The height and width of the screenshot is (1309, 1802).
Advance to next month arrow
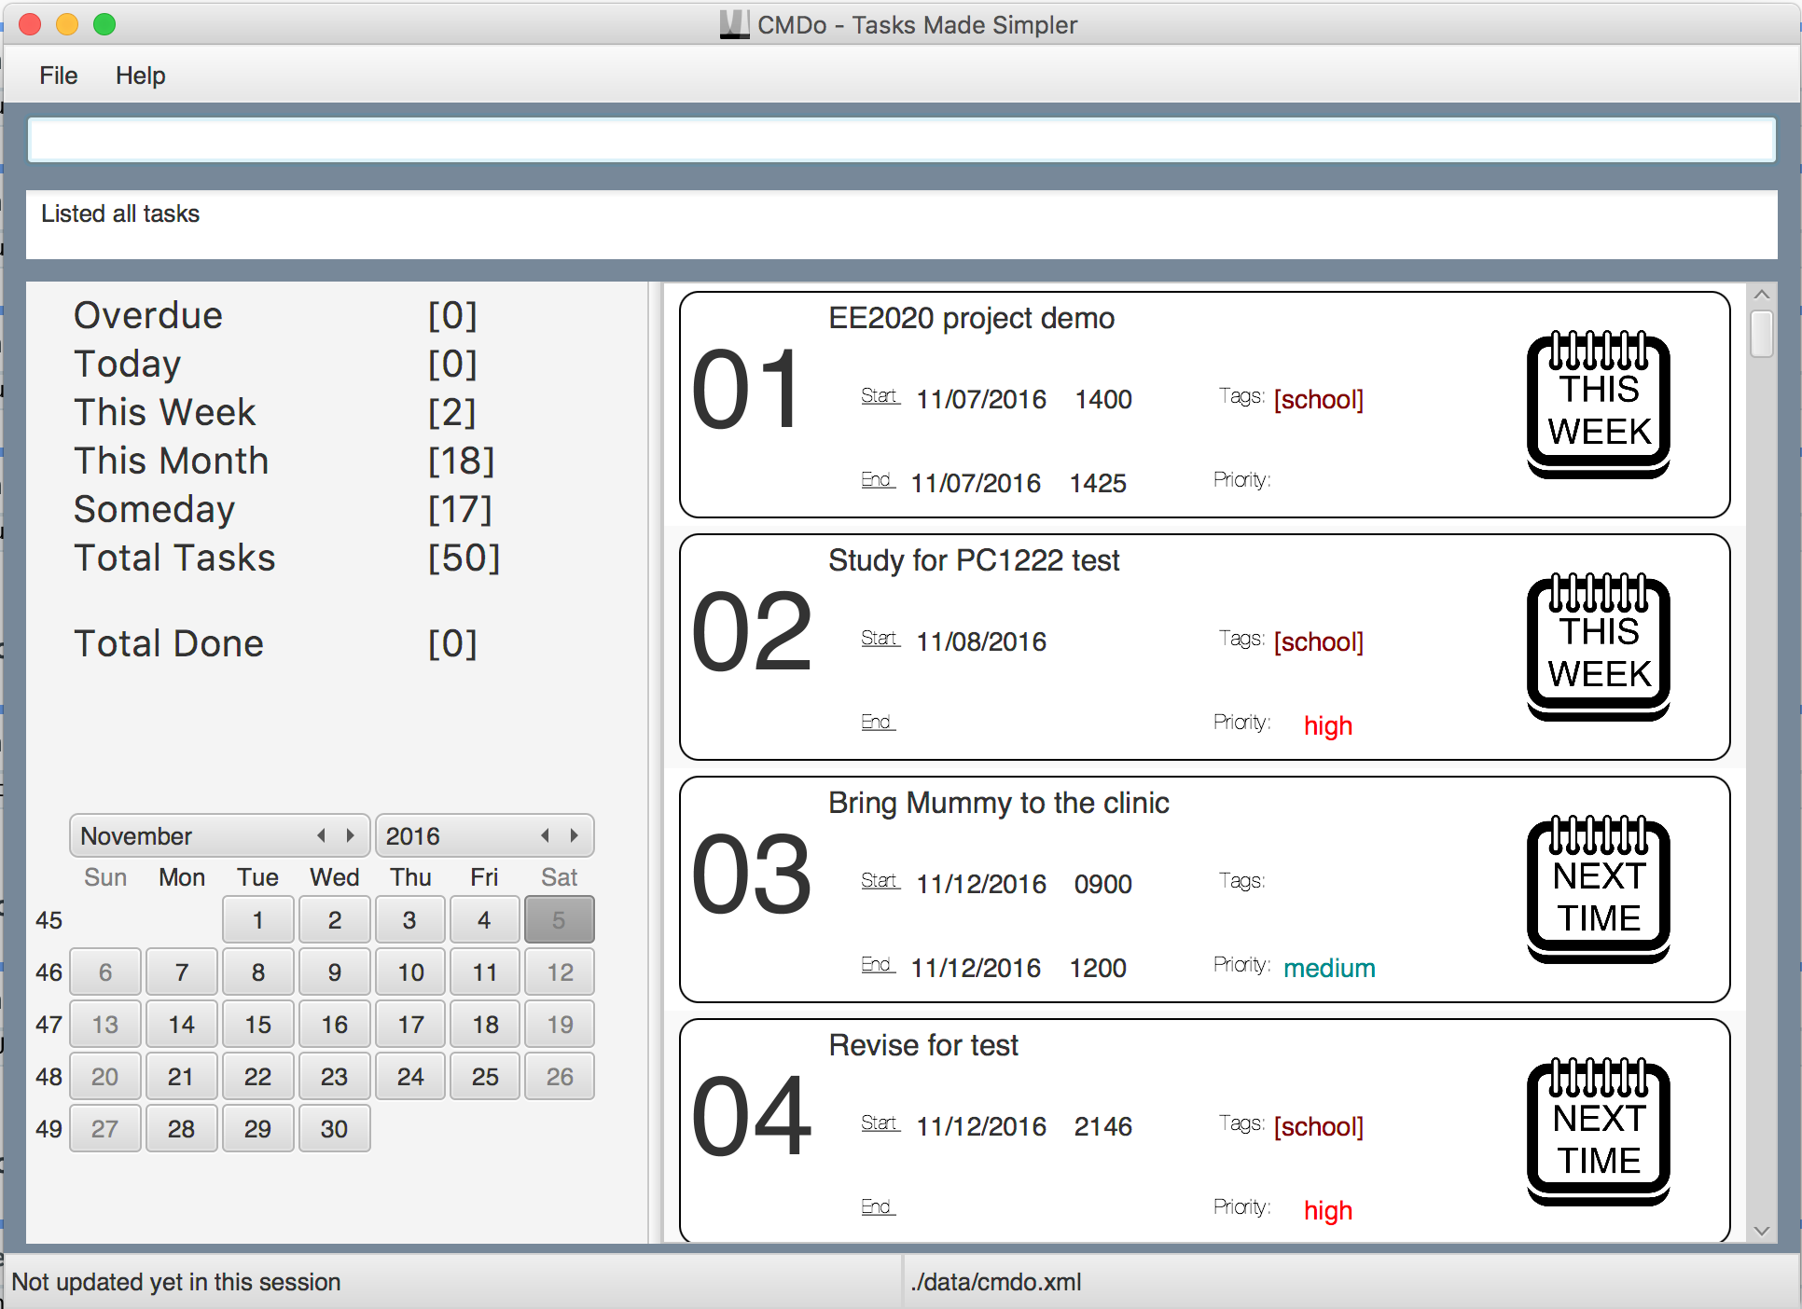click(351, 835)
